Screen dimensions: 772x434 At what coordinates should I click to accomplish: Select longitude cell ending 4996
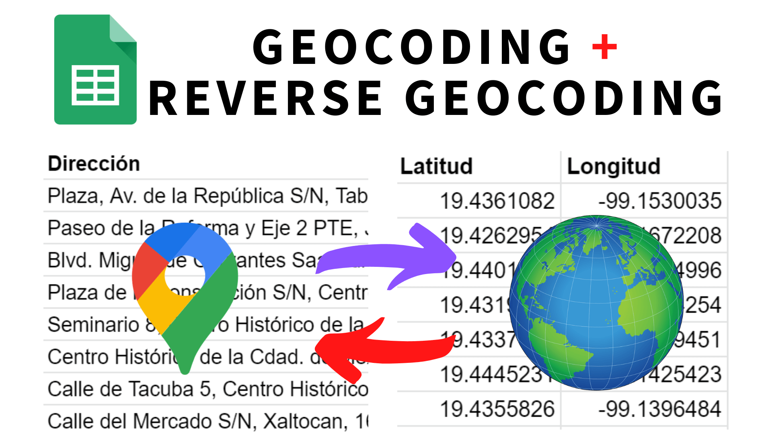(644, 270)
